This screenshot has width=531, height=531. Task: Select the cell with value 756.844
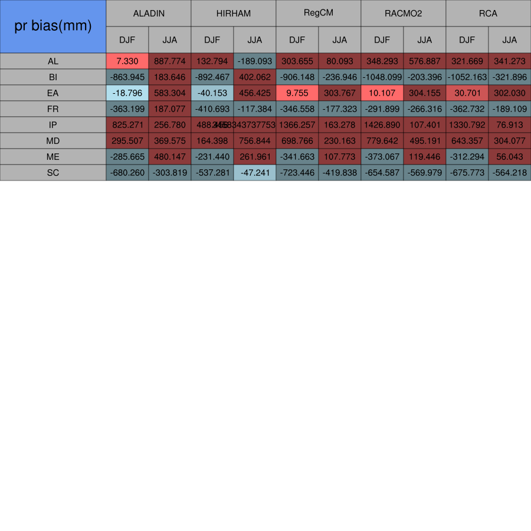(x=255, y=141)
